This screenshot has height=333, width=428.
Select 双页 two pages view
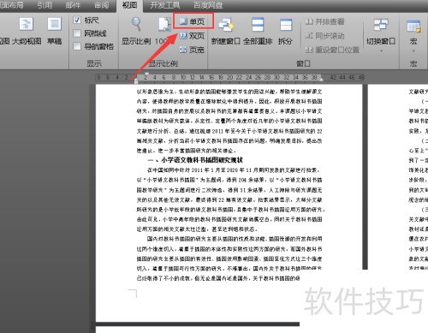193,36
